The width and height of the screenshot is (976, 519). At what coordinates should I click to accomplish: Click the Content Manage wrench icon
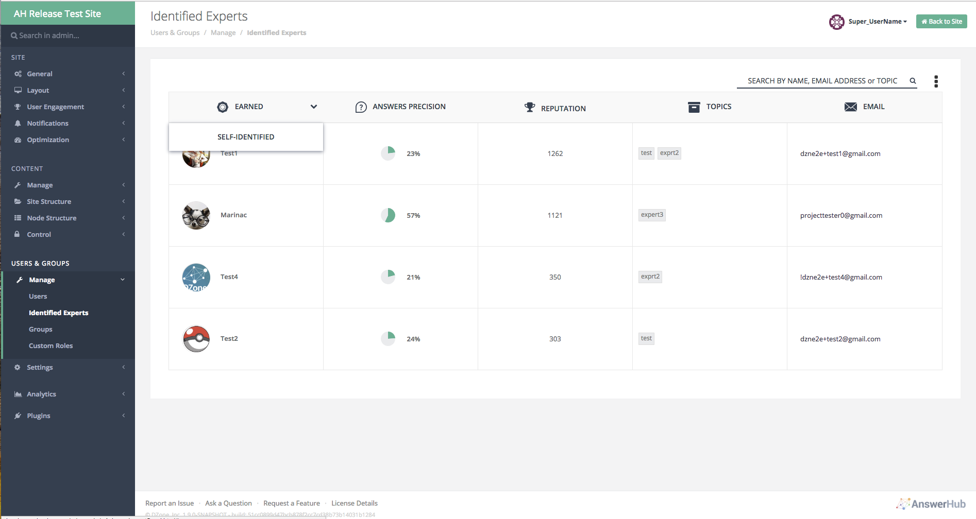(x=18, y=185)
